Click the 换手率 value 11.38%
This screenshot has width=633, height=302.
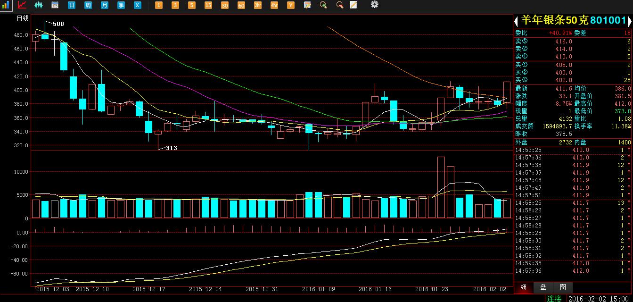point(622,126)
